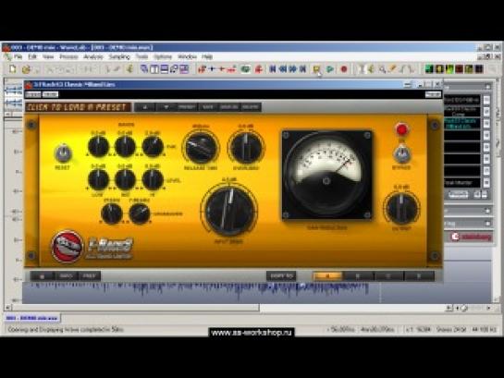Switch to the DEMO mix.wav document tab
Image resolution: width=504 pixels, height=378 pixels.
31,318
